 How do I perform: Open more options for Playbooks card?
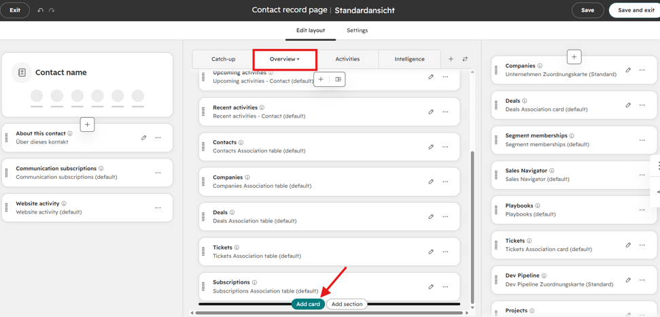pos(642,210)
